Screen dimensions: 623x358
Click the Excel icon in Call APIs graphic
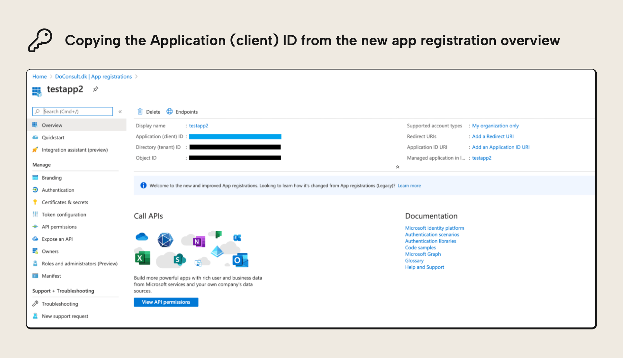pyautogui.click(x=142, y=258)
